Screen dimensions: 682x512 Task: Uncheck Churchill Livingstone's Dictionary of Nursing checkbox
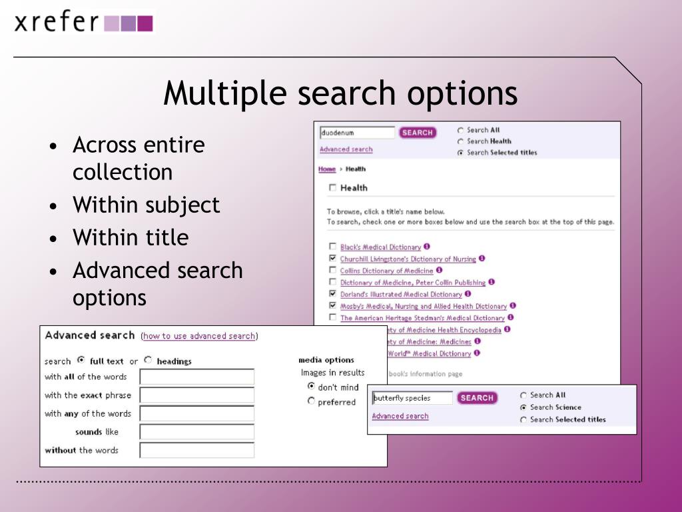coord(333,258)
